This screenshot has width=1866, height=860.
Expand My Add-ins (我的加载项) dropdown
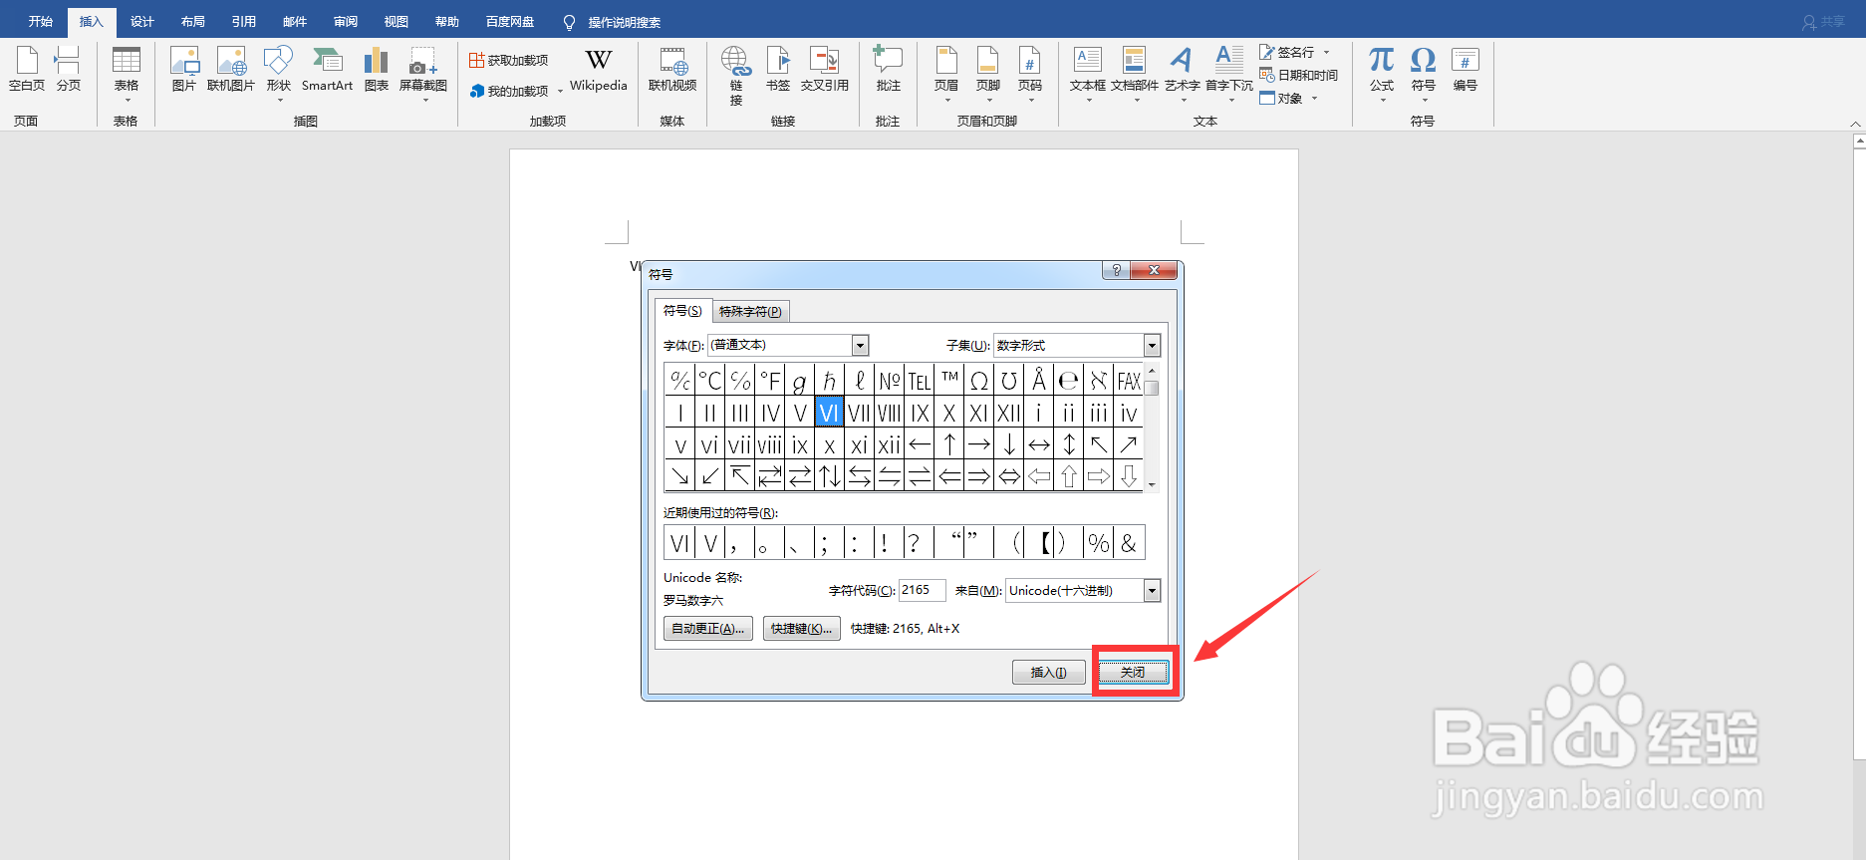click(561, 91)
